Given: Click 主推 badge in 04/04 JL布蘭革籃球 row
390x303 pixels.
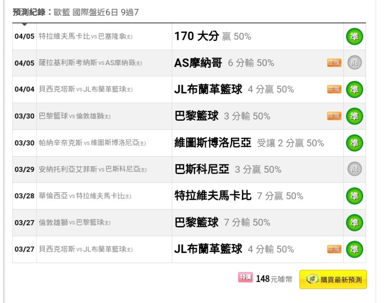Looking at the screenshot, I should coord(334,90).
